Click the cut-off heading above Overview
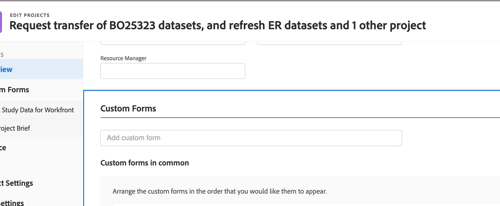 click(2, 55)
